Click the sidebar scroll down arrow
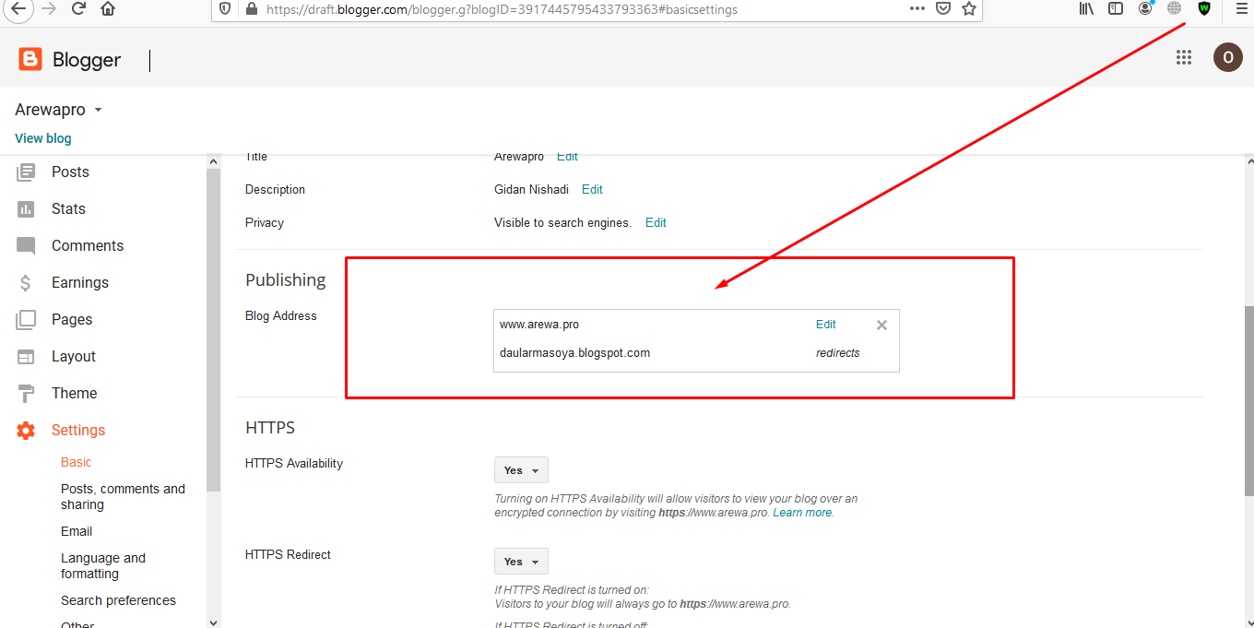The image size is (1254, 628). 214,622
